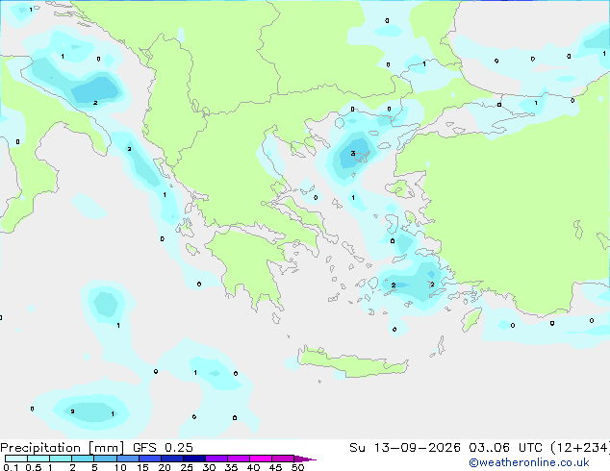Select the (12+234) forecast offset label
Screen dimensions: 610x471
(x=579, y=448)
